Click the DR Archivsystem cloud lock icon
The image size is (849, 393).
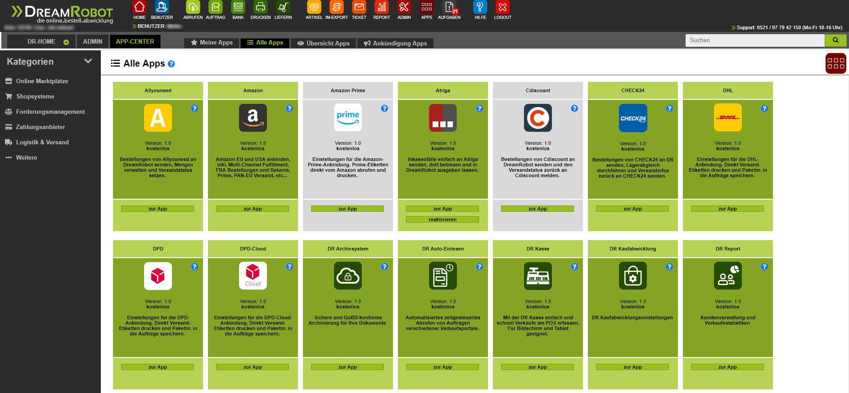[348, 276]
